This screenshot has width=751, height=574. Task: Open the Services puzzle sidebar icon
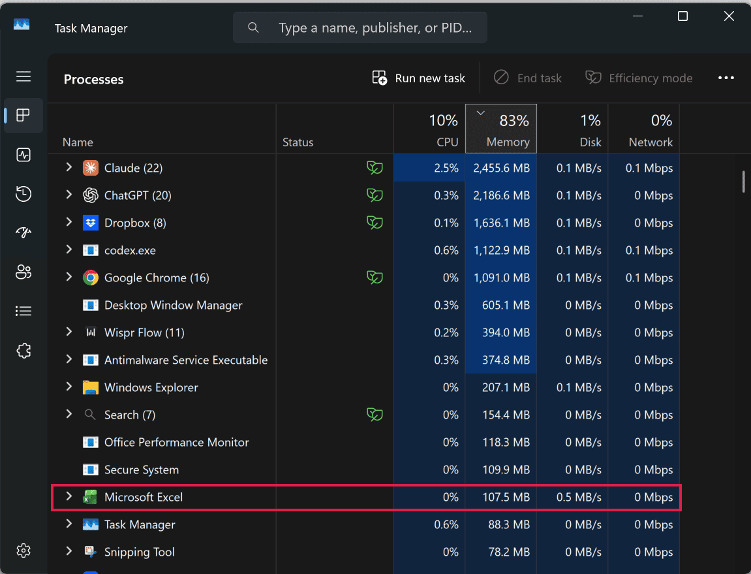coord(23,351)
